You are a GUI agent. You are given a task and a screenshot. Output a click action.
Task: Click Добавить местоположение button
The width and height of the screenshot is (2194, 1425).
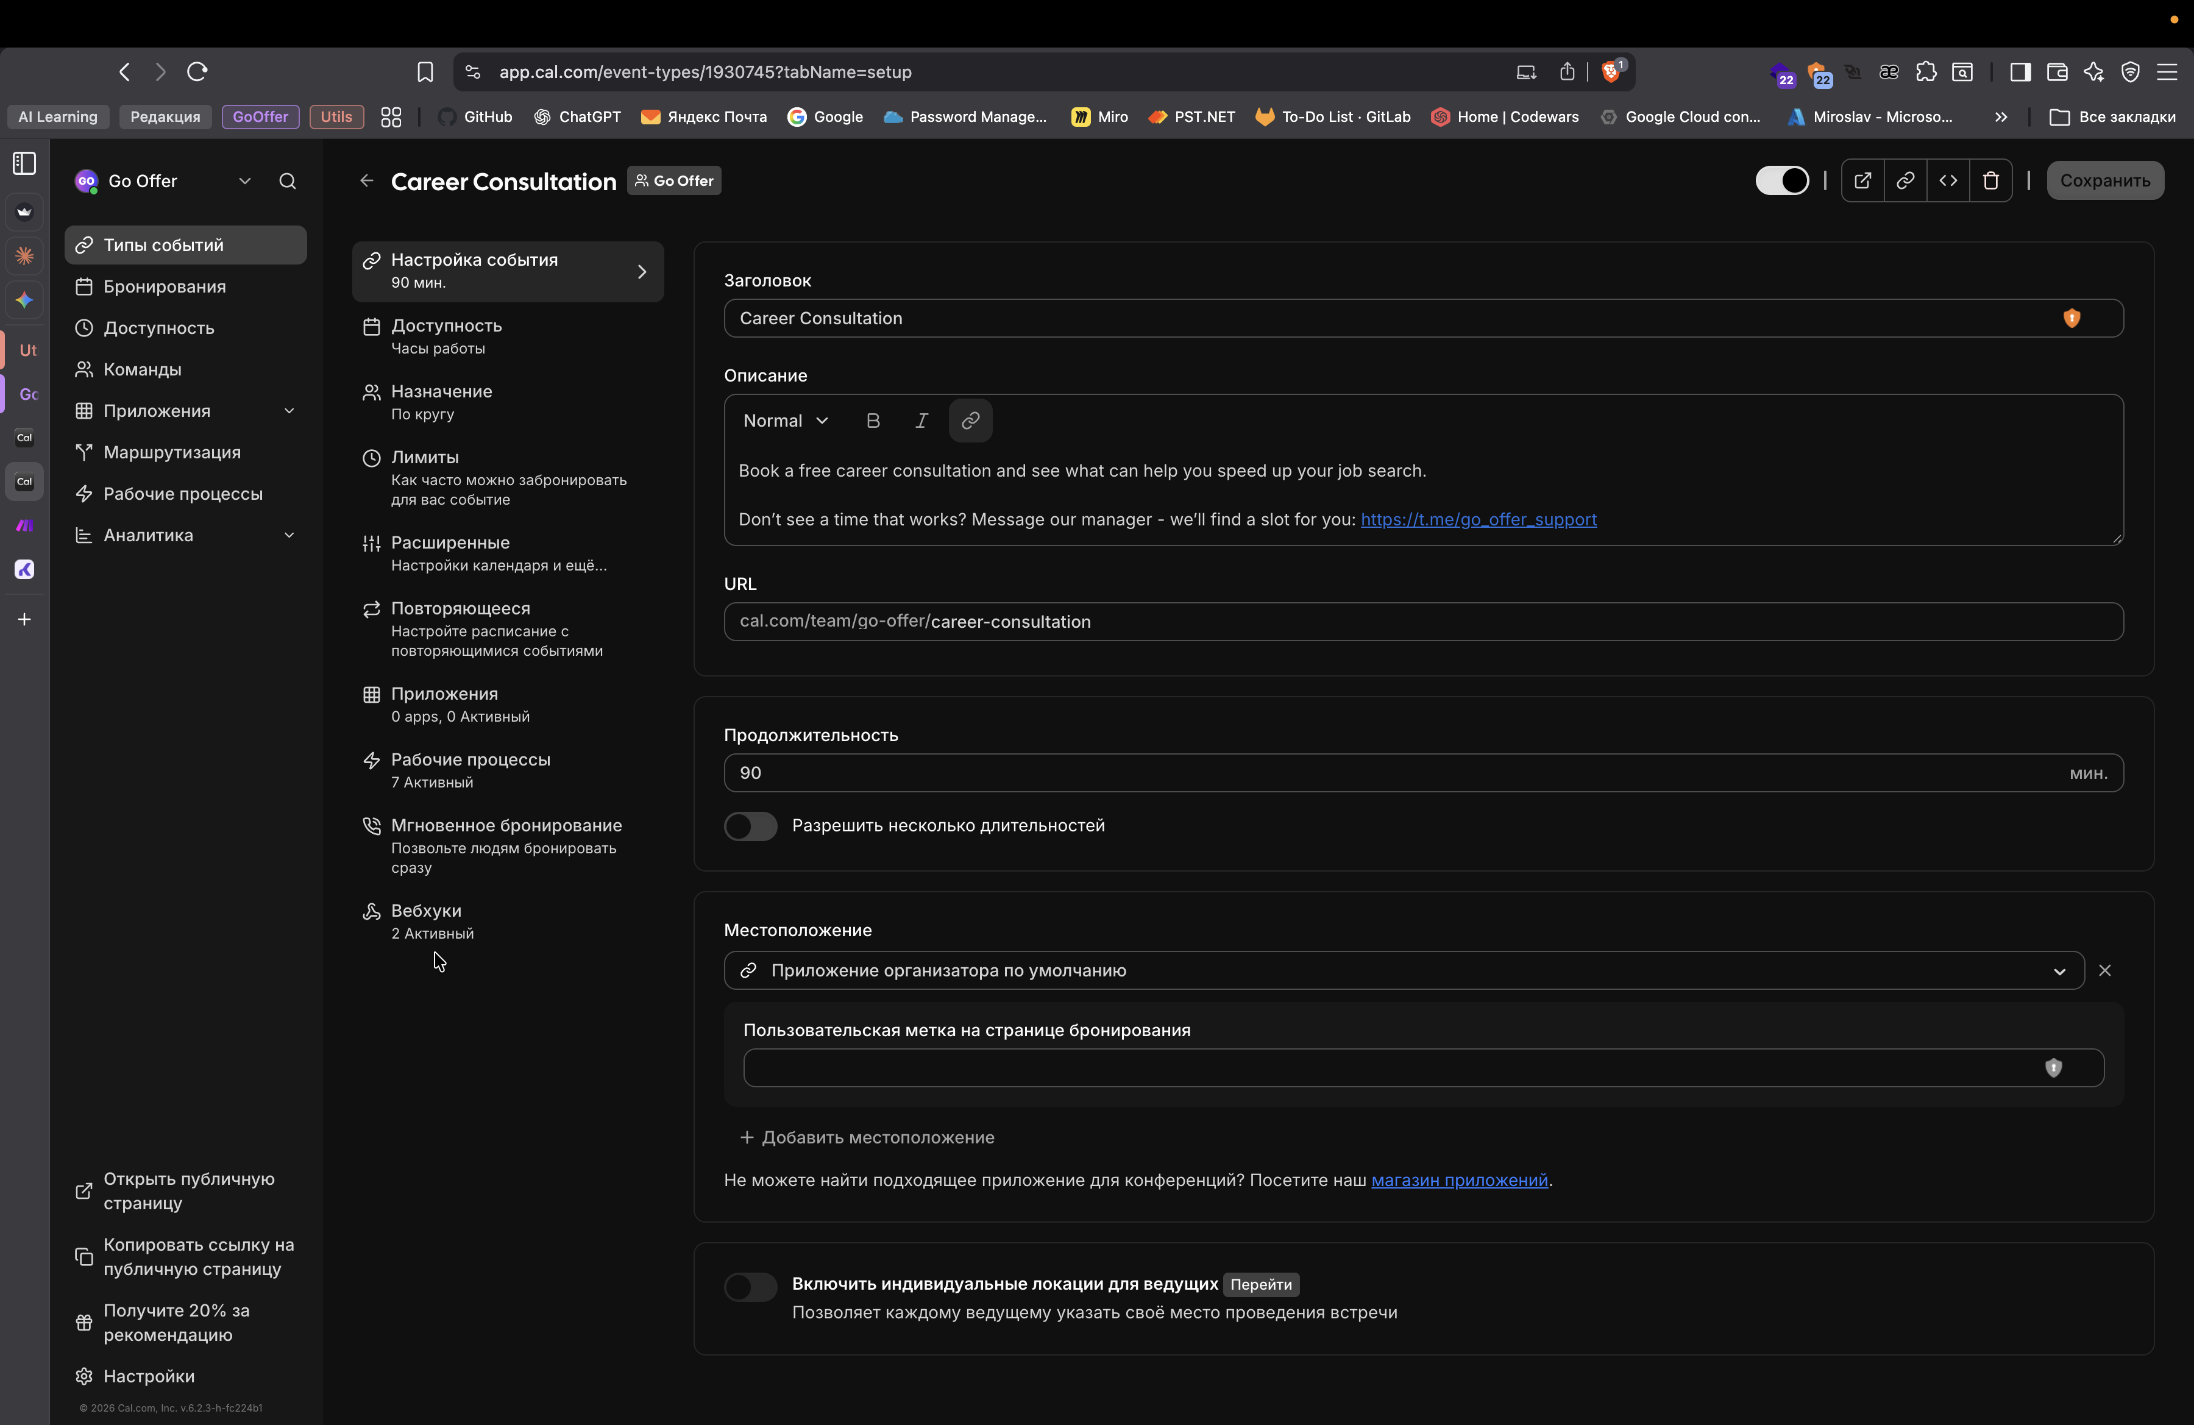[867, 1137]
